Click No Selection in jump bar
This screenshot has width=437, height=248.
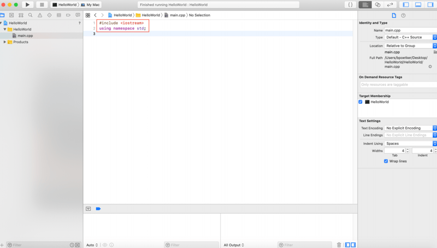pyautogui.click(x=199, y=15)
